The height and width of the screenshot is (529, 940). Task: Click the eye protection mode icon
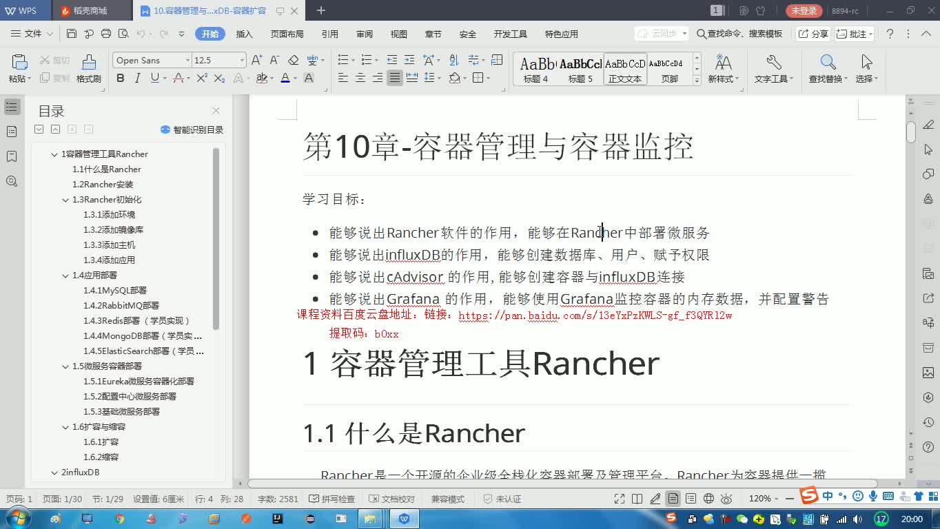[x=727, y=499]
